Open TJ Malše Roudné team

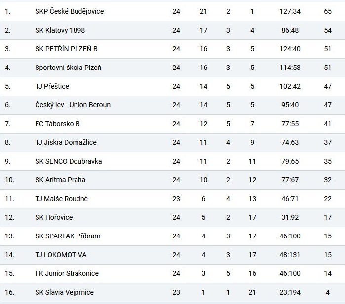[61, 199]
